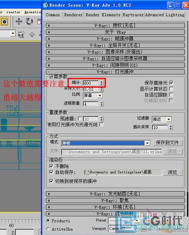Toggle the 保存直接光 checkbox
The width and height of the screenshot is (189, 235).
[171, 83]
